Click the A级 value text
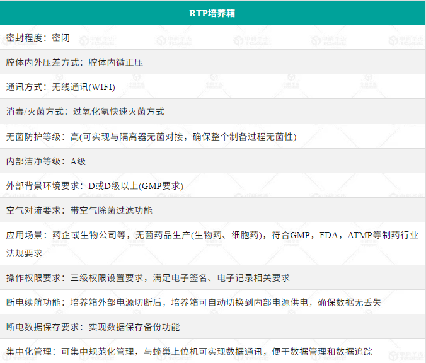Image resolution: width=426 pixels, height=363 pixels. point(78,161)
